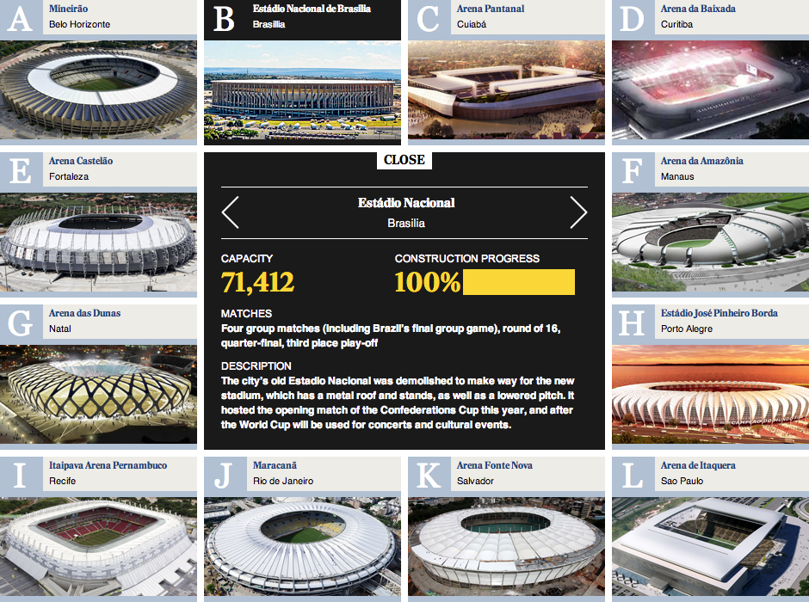Advance to next stadium with right arrow
Screen dimensions: 809x602
(x=577, y=212)
